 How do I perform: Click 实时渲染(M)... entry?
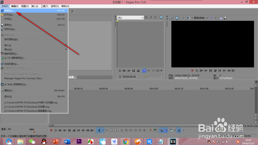34,39
